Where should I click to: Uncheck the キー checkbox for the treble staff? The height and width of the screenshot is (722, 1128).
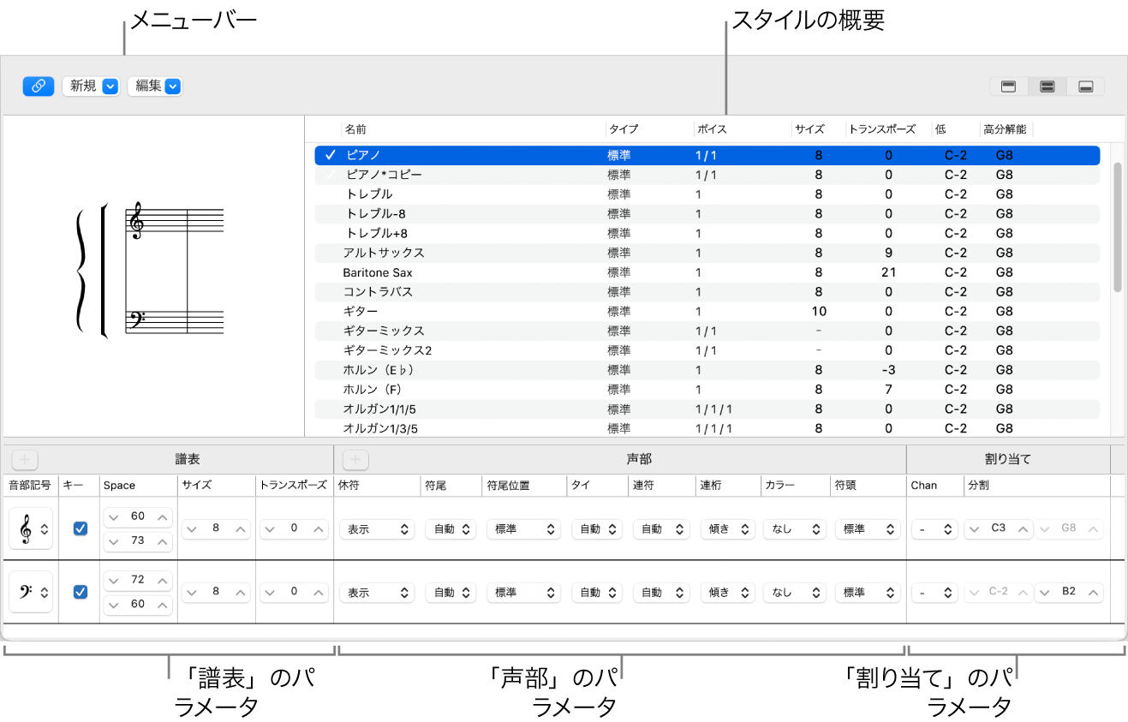pyautogui.click(x=80, y=528)
